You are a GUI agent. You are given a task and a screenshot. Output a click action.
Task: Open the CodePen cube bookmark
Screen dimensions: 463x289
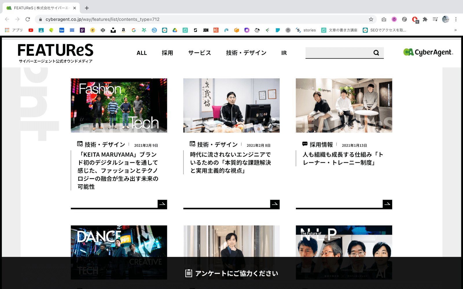click(x=103, y=30)
